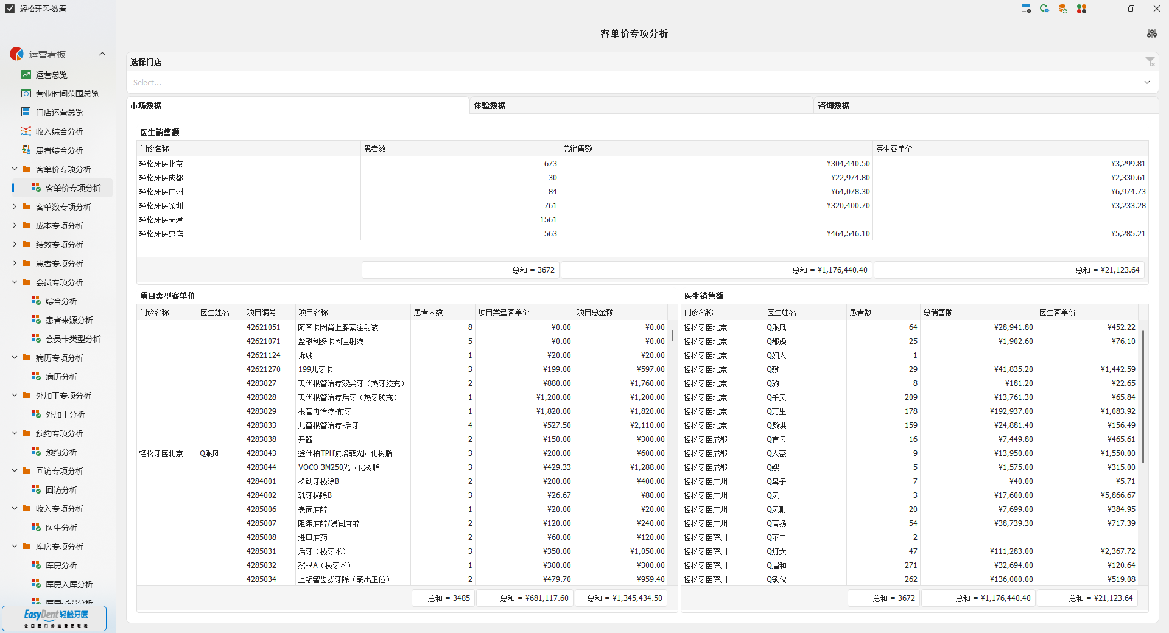Click project number 4283043
This screenshot has height=633, width=1169.
(261, 453)
